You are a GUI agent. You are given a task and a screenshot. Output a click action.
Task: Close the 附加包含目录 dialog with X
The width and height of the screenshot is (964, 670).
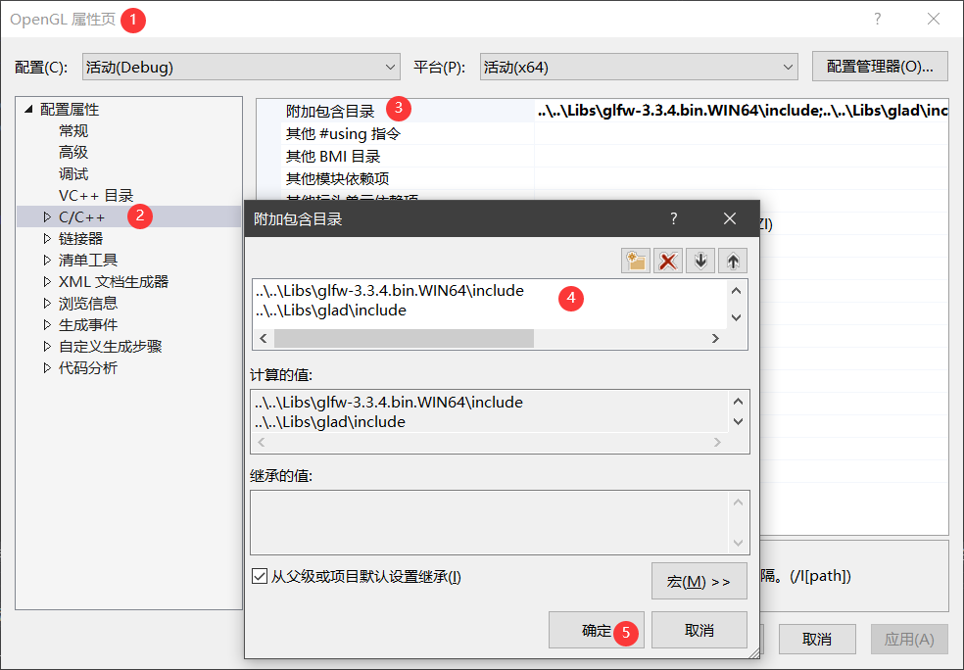coord(730,218)
